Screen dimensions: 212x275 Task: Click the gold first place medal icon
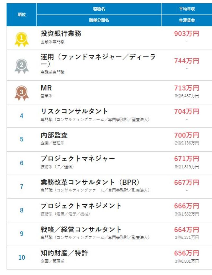[21, 39]
